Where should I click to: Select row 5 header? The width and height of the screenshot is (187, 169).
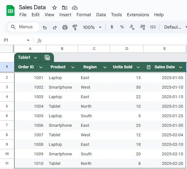pos(7,106)
